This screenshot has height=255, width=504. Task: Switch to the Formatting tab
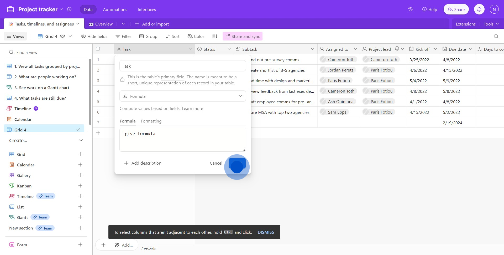click(151, 121)
